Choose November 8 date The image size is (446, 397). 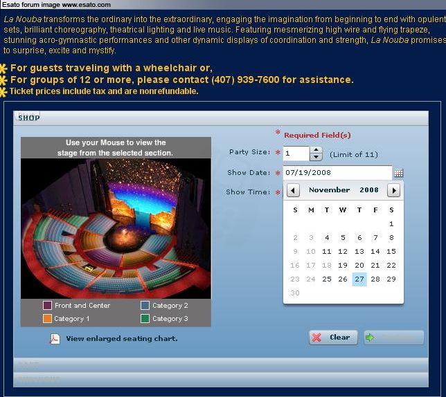coord(391,238)
